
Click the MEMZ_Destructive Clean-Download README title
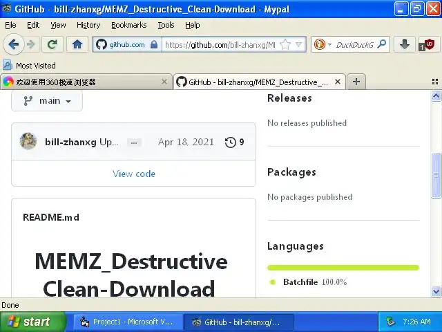(131, 275)
